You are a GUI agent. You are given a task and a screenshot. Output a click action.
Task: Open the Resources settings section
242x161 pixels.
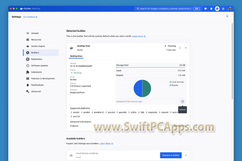pos(41,40)
